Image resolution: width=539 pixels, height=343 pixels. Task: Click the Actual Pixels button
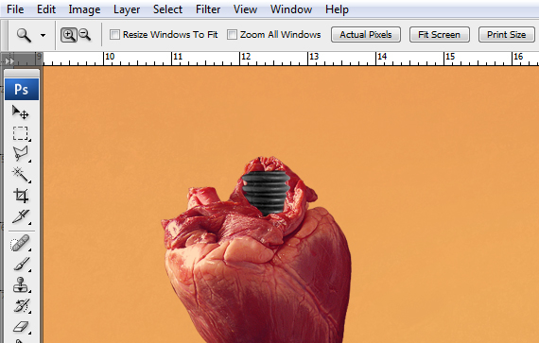pos(366,35)
